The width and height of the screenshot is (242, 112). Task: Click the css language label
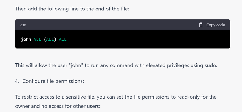(x=23, y=25)
